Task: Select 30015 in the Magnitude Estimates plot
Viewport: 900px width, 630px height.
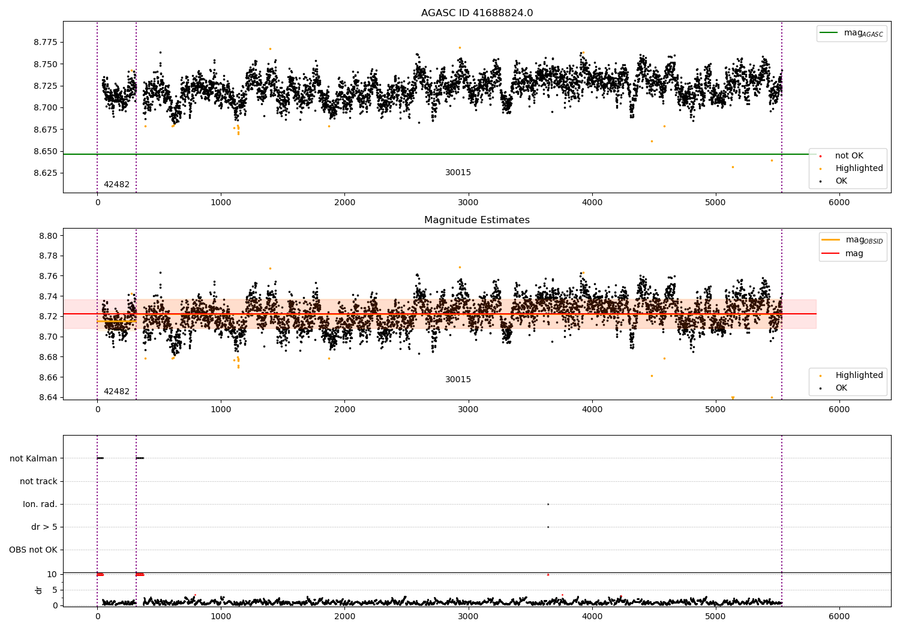Action: pyautogui.click(x=458, y=380)
